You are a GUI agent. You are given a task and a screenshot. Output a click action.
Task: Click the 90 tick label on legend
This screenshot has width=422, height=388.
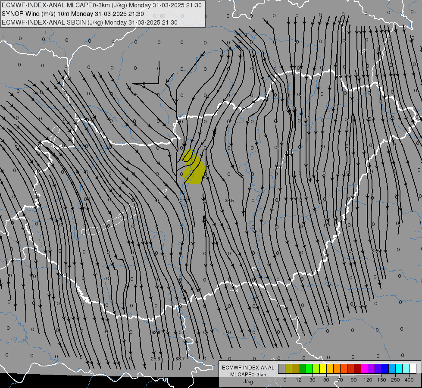[x=353, y=380]
